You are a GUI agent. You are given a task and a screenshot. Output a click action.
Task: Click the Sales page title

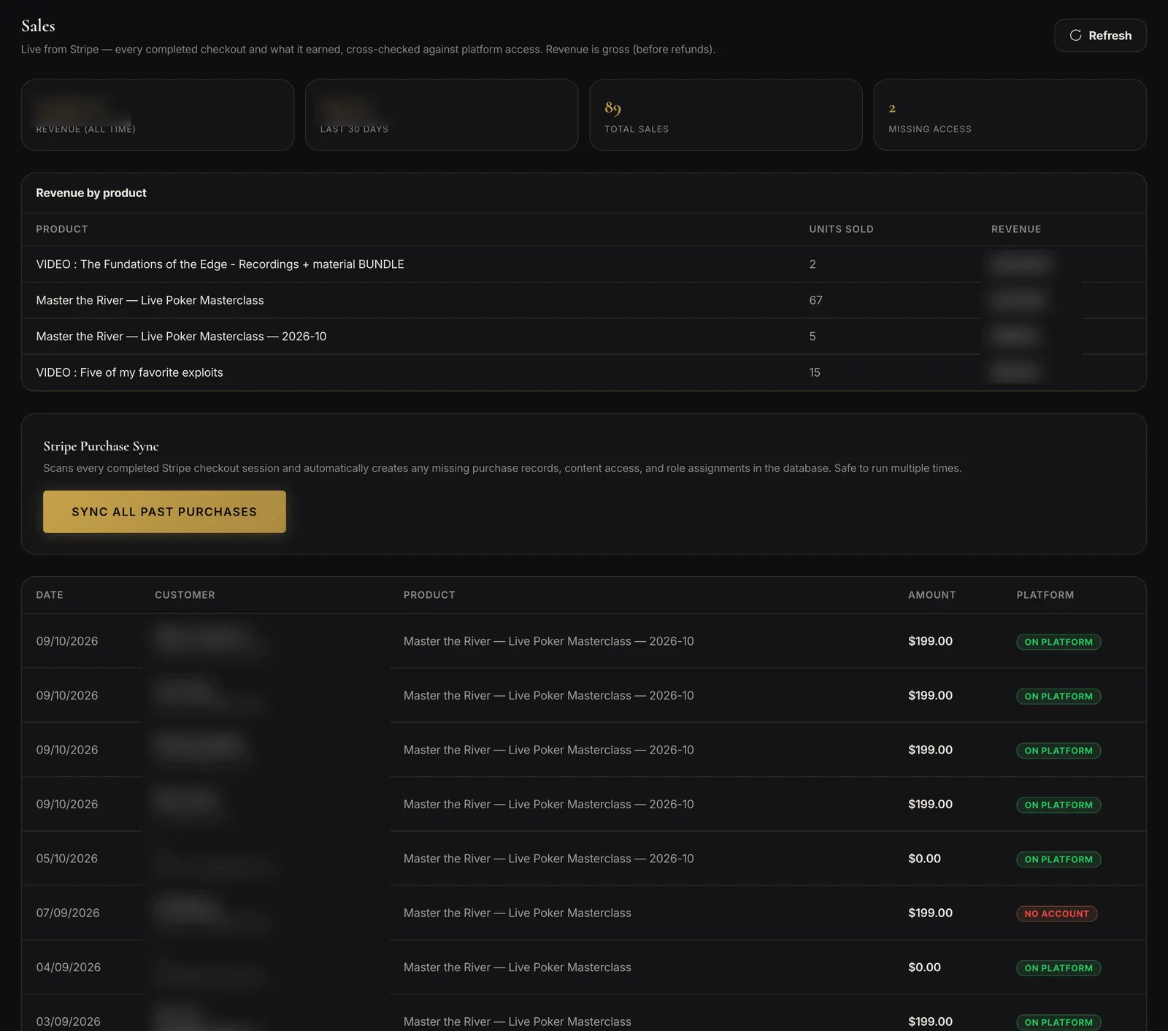[38, 26]
